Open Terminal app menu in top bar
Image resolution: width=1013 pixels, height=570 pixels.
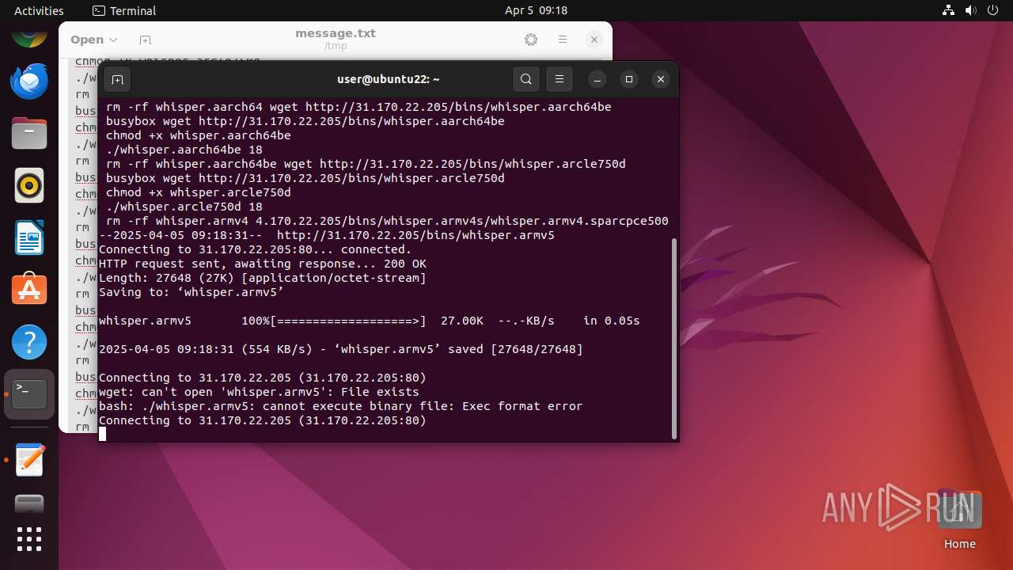(124, 10)
